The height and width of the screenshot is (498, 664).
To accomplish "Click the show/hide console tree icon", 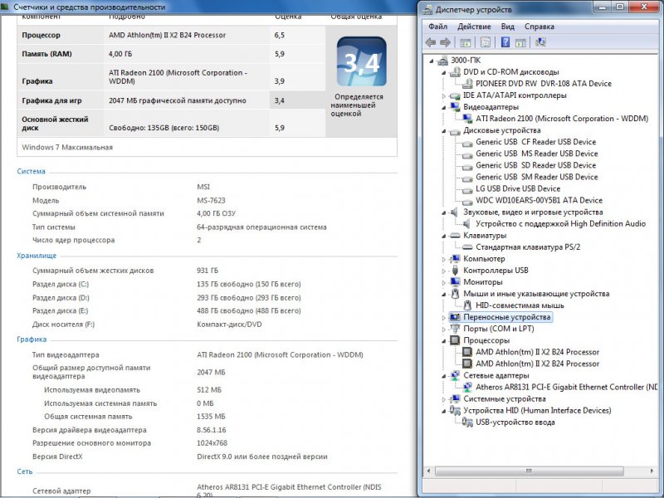I will [466, 41].
